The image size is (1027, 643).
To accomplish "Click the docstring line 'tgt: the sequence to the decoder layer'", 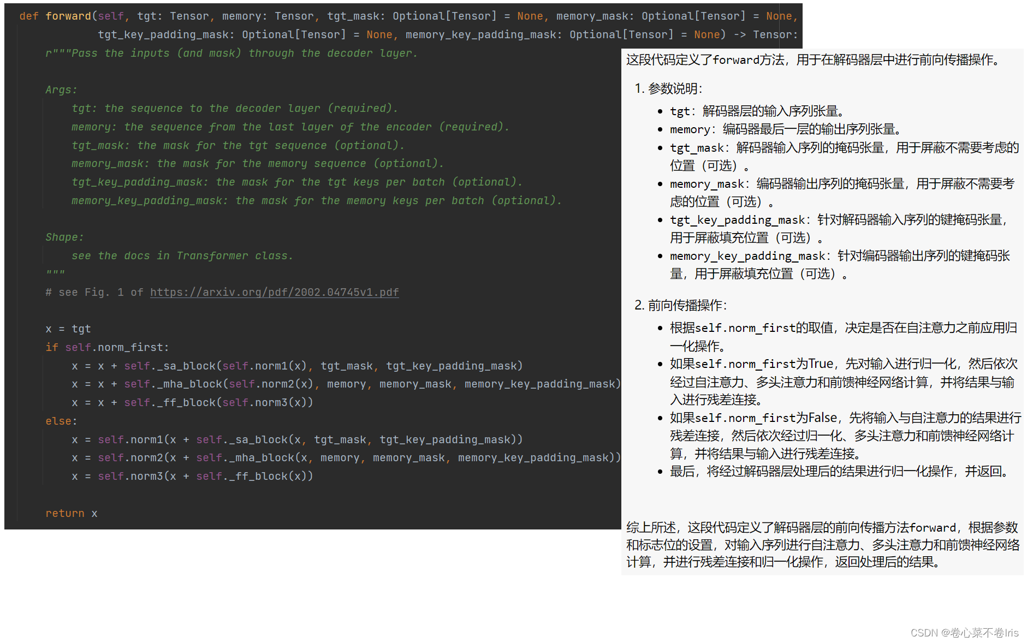I will point(235,108).
